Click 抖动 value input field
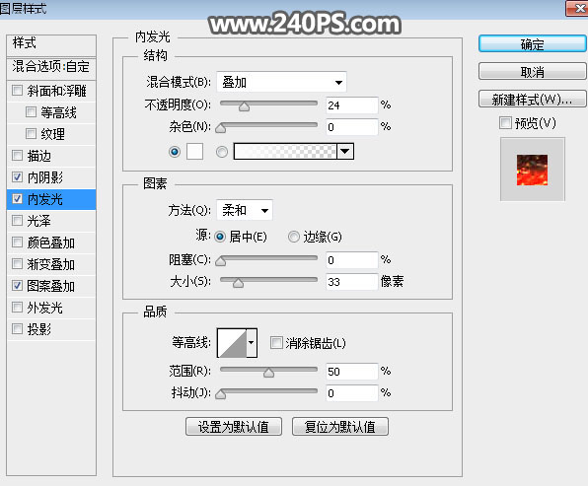Image resolution: width=588 pixels, height=486 pixels. tap(352, 393)
